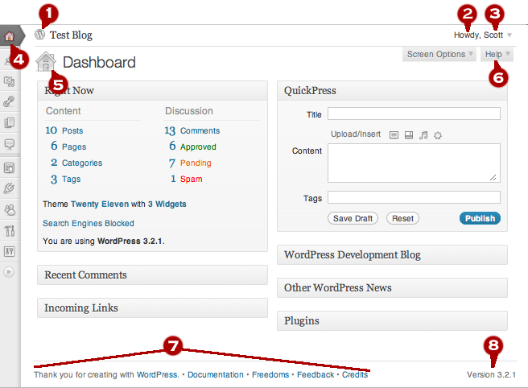Click the Howdy, Scott greeting text

[x=478, y=35]
